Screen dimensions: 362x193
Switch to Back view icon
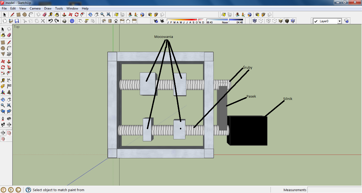[128, 21]
